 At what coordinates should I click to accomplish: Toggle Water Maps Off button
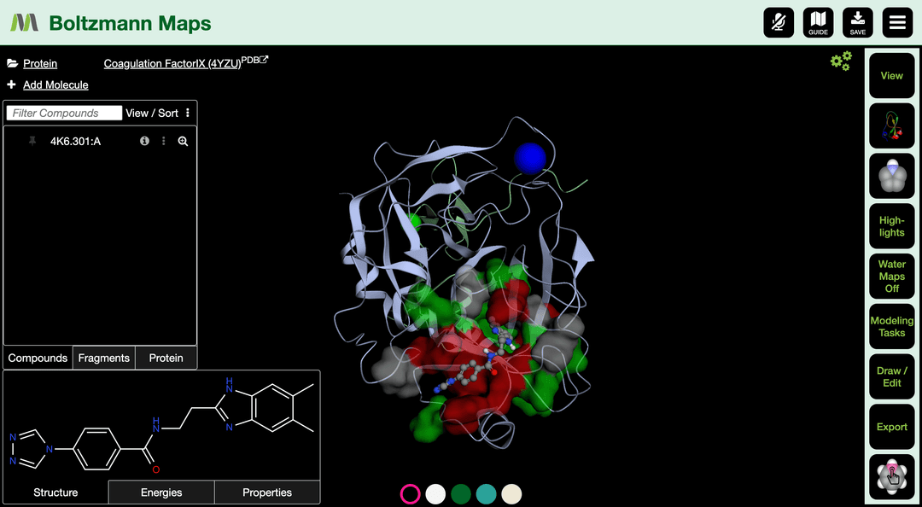point(891,277)
